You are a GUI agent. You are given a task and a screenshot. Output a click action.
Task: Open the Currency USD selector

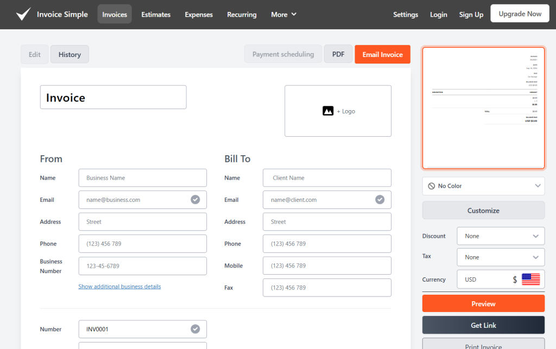tap(501, 279)
